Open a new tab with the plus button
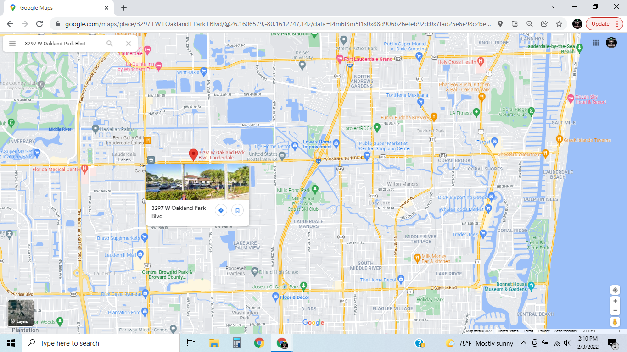Image resolution: width=627 pixels, height=352 pixels. pos(124,8)
